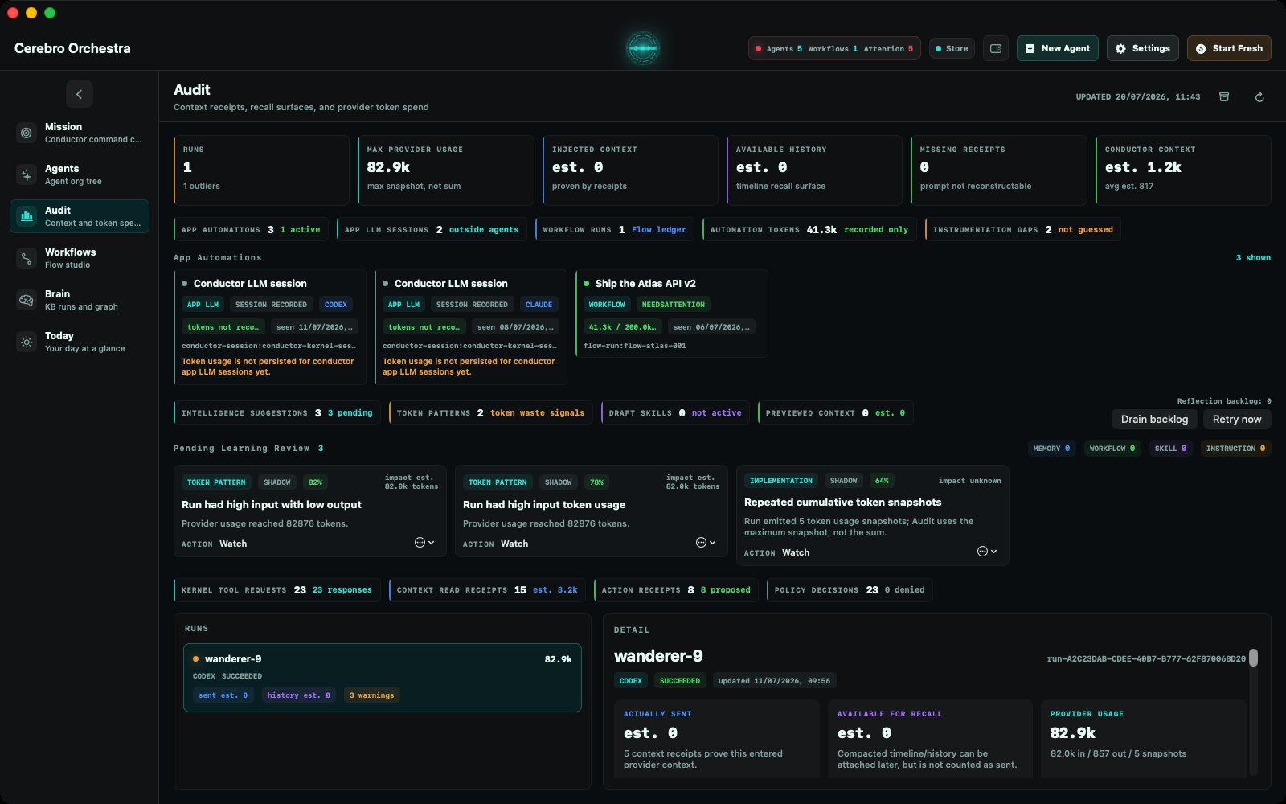Open actions menu on cumulative token snapshots card
The width and height of the screenshot is (1286, 804).
(987, 552)
